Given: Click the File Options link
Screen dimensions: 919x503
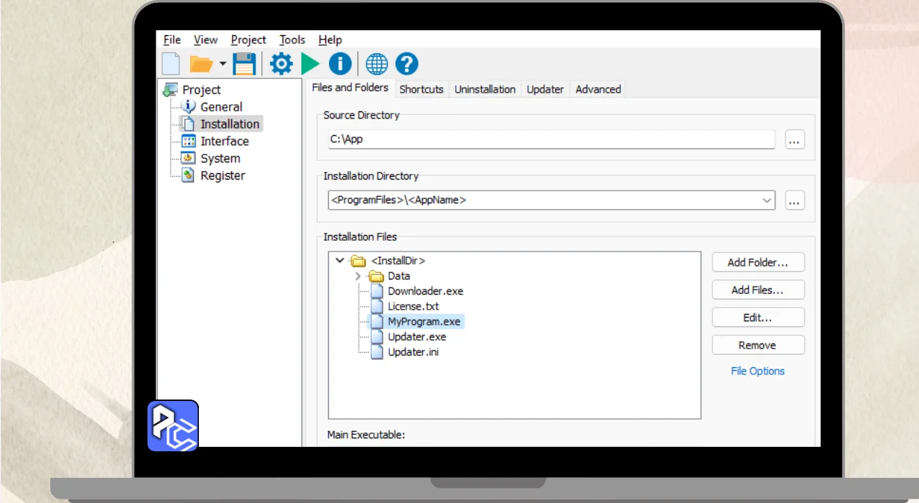Looking at the screenshot, I should [757, 371].
